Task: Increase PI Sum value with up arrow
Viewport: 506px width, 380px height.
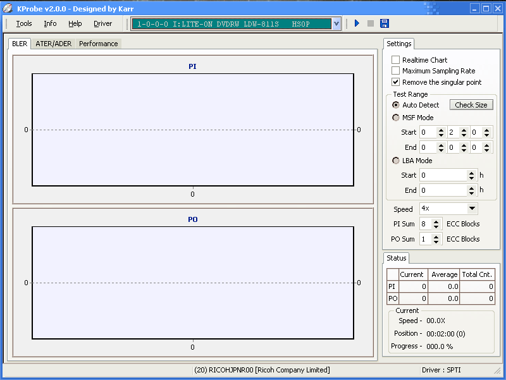Action: pos(436,221)
